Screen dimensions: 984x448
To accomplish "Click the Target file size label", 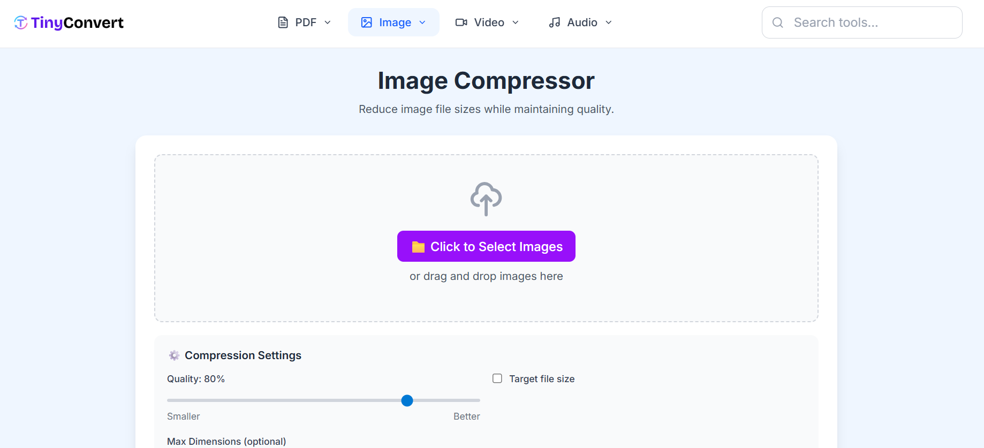I will click(542, 379).
